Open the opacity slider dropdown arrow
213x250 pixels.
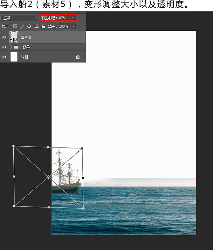[74, 18]
